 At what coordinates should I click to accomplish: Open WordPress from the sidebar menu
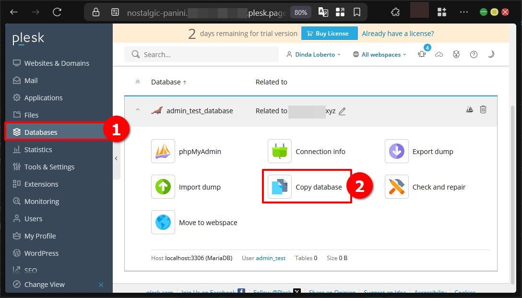point(41,253)
